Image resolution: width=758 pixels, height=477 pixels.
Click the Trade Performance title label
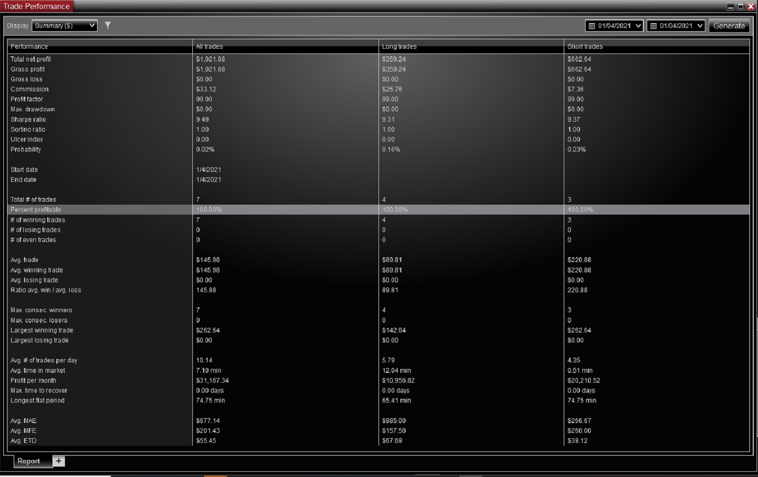pyautogui.click(x=36, y=6)
